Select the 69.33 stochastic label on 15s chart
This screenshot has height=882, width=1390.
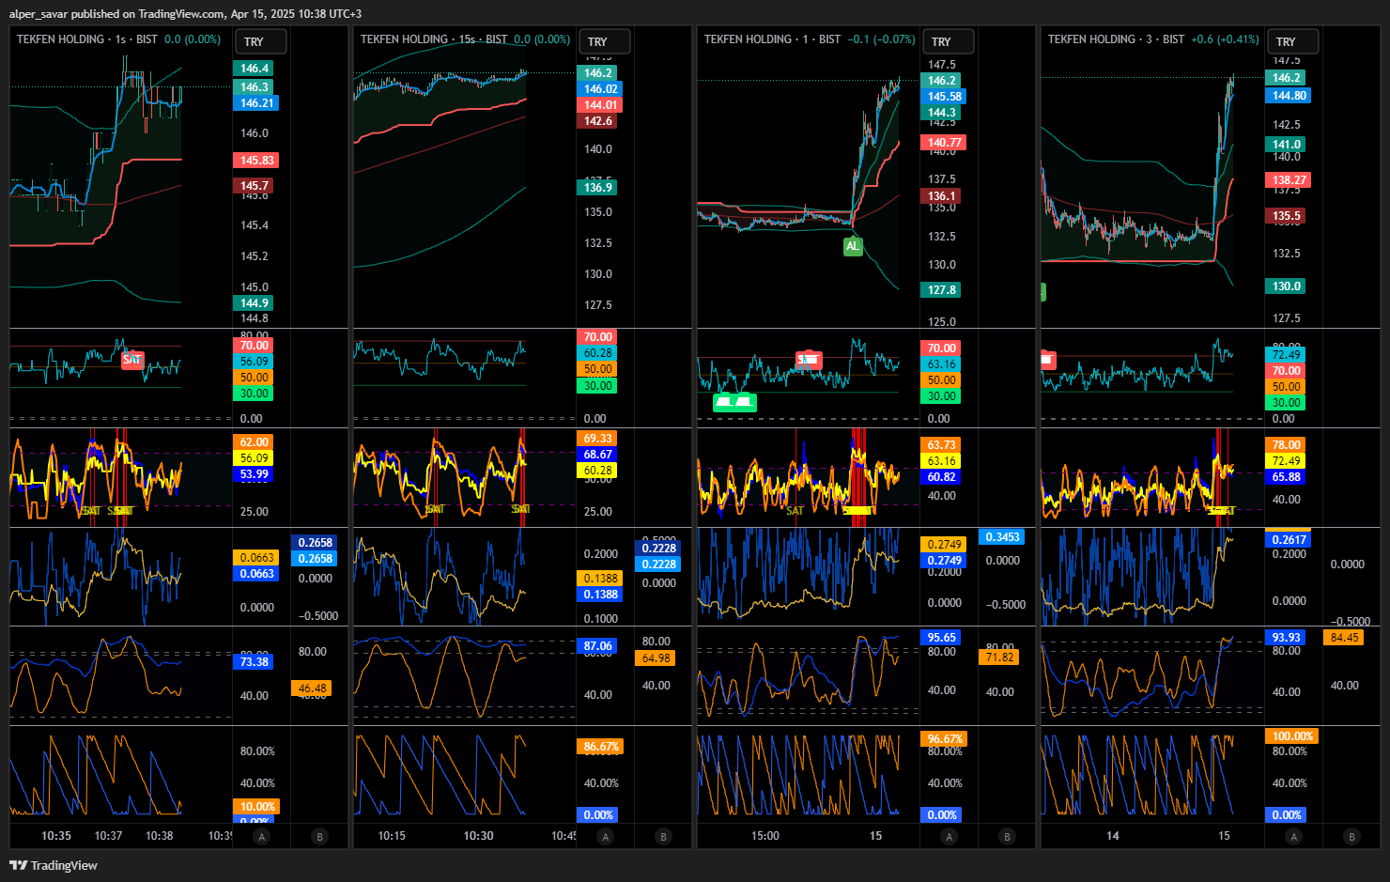597,439
